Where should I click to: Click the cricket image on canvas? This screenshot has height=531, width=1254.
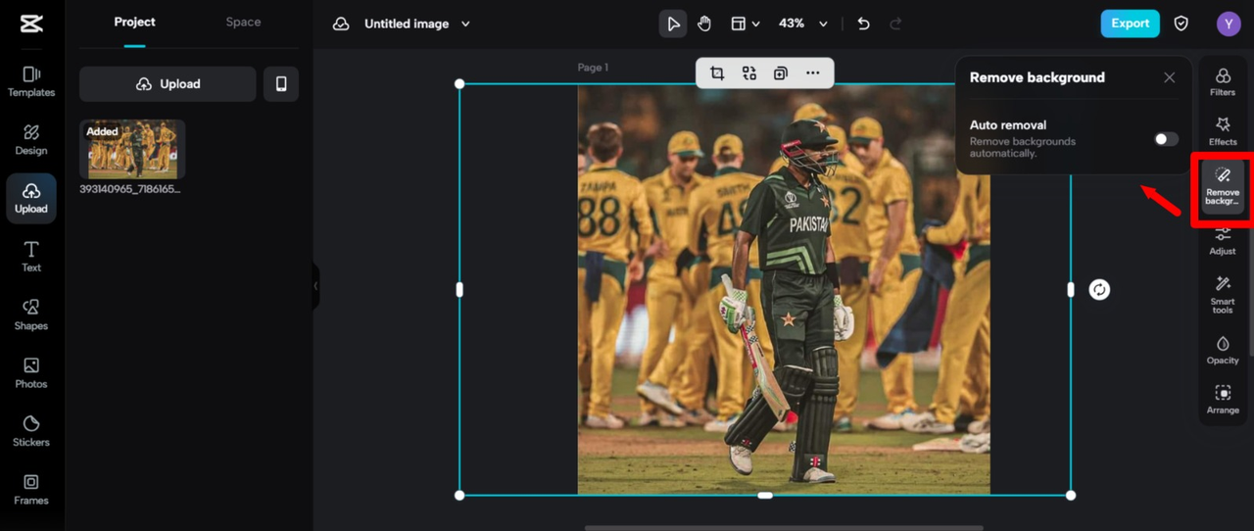pos(784,289)
